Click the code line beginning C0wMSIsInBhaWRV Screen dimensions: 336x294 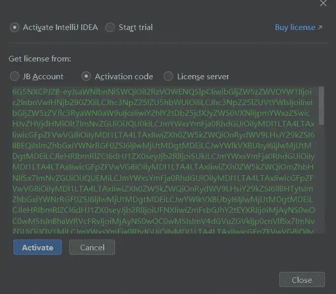tap(163, 221)
